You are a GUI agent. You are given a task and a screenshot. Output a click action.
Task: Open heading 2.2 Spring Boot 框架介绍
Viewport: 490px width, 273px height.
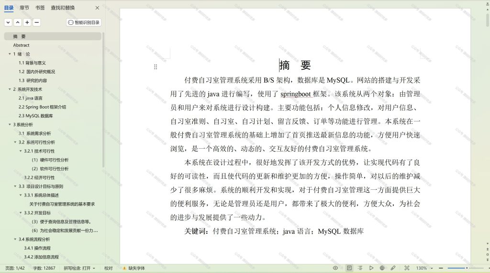[x=42, y=107]
